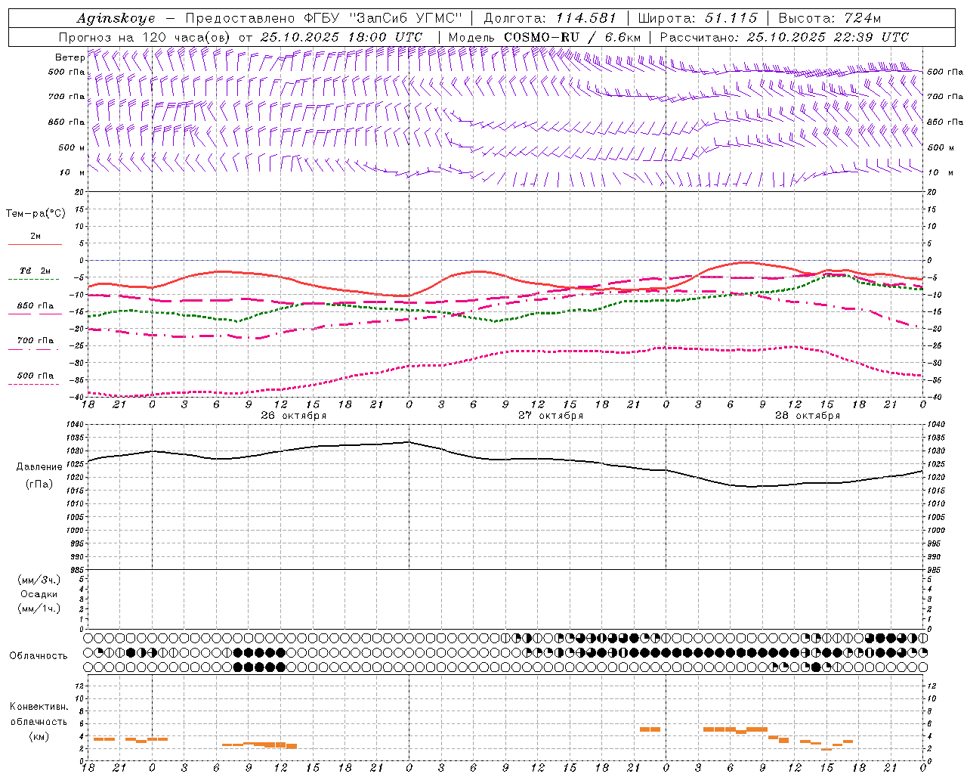The width and height of the screenshot is (967, 774).
Task: Click the Ветер wind panel label
Action: coord(70,57)
